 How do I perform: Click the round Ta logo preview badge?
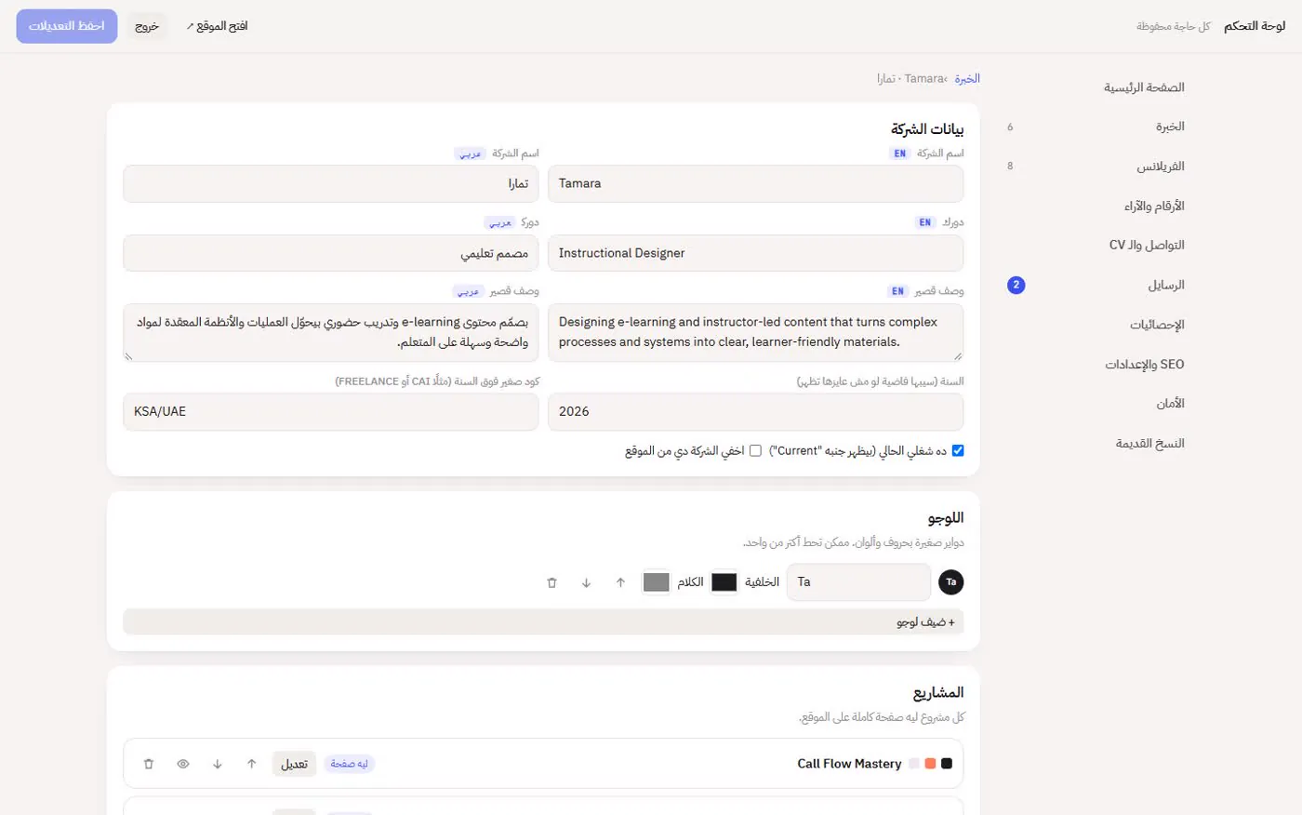point(950,582)
